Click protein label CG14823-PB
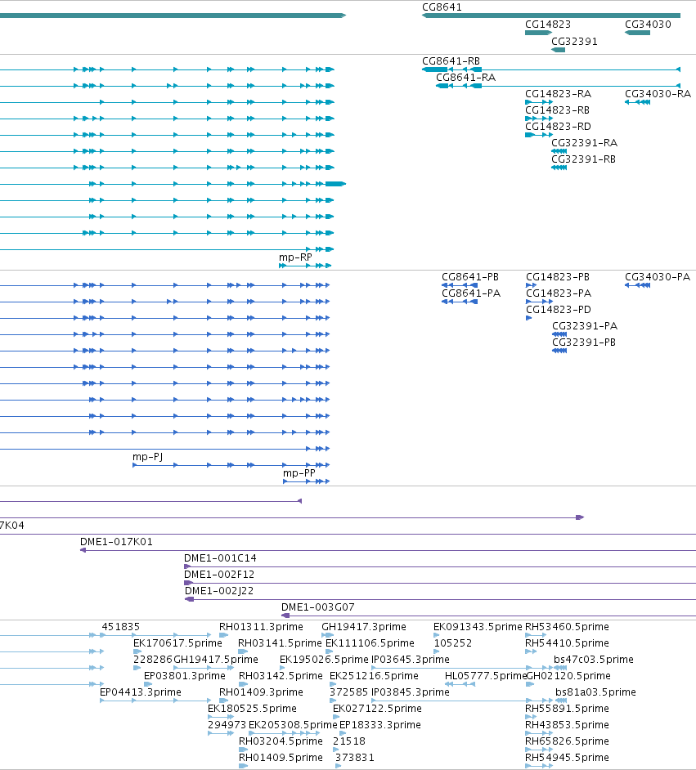696x770 pixels. coord(558,277)
